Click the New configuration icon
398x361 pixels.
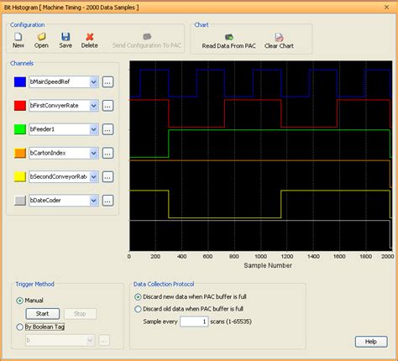18,37
